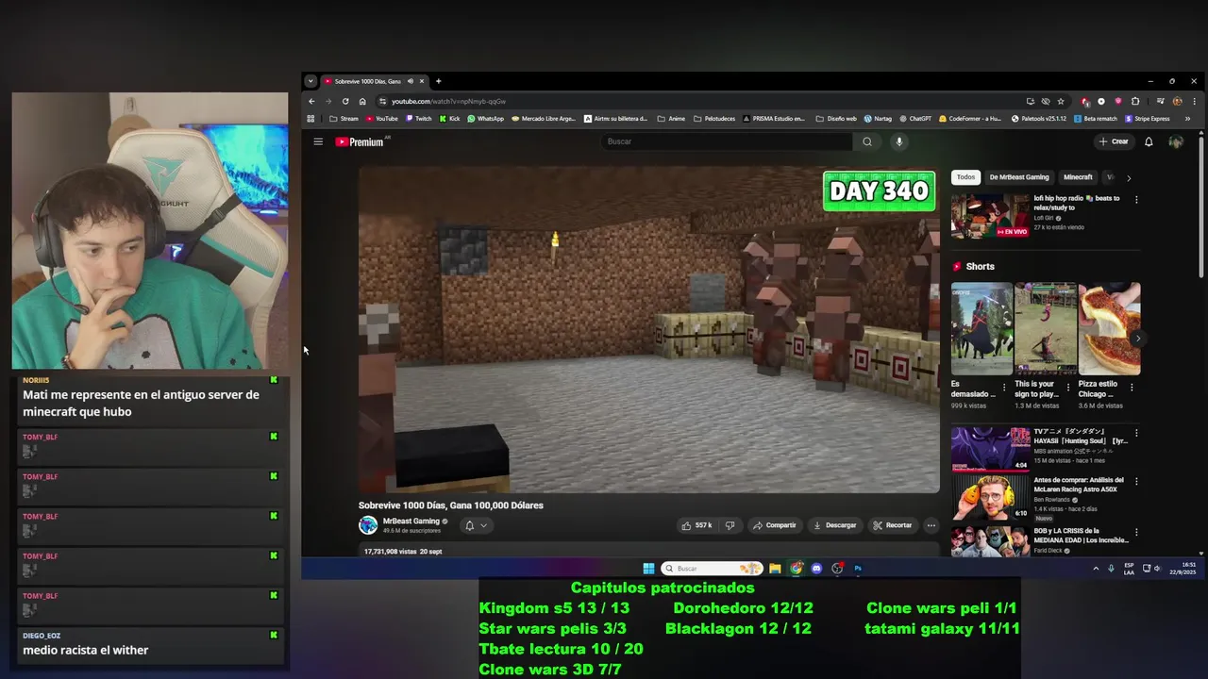The image size is (1208, 679).
Task: Open the Anime bookmarks folder
Action: (671, 119)
